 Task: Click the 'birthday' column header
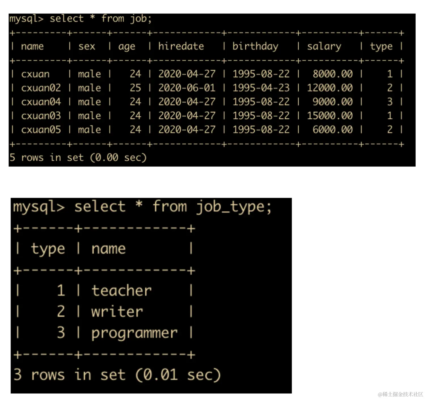(255, 46)
